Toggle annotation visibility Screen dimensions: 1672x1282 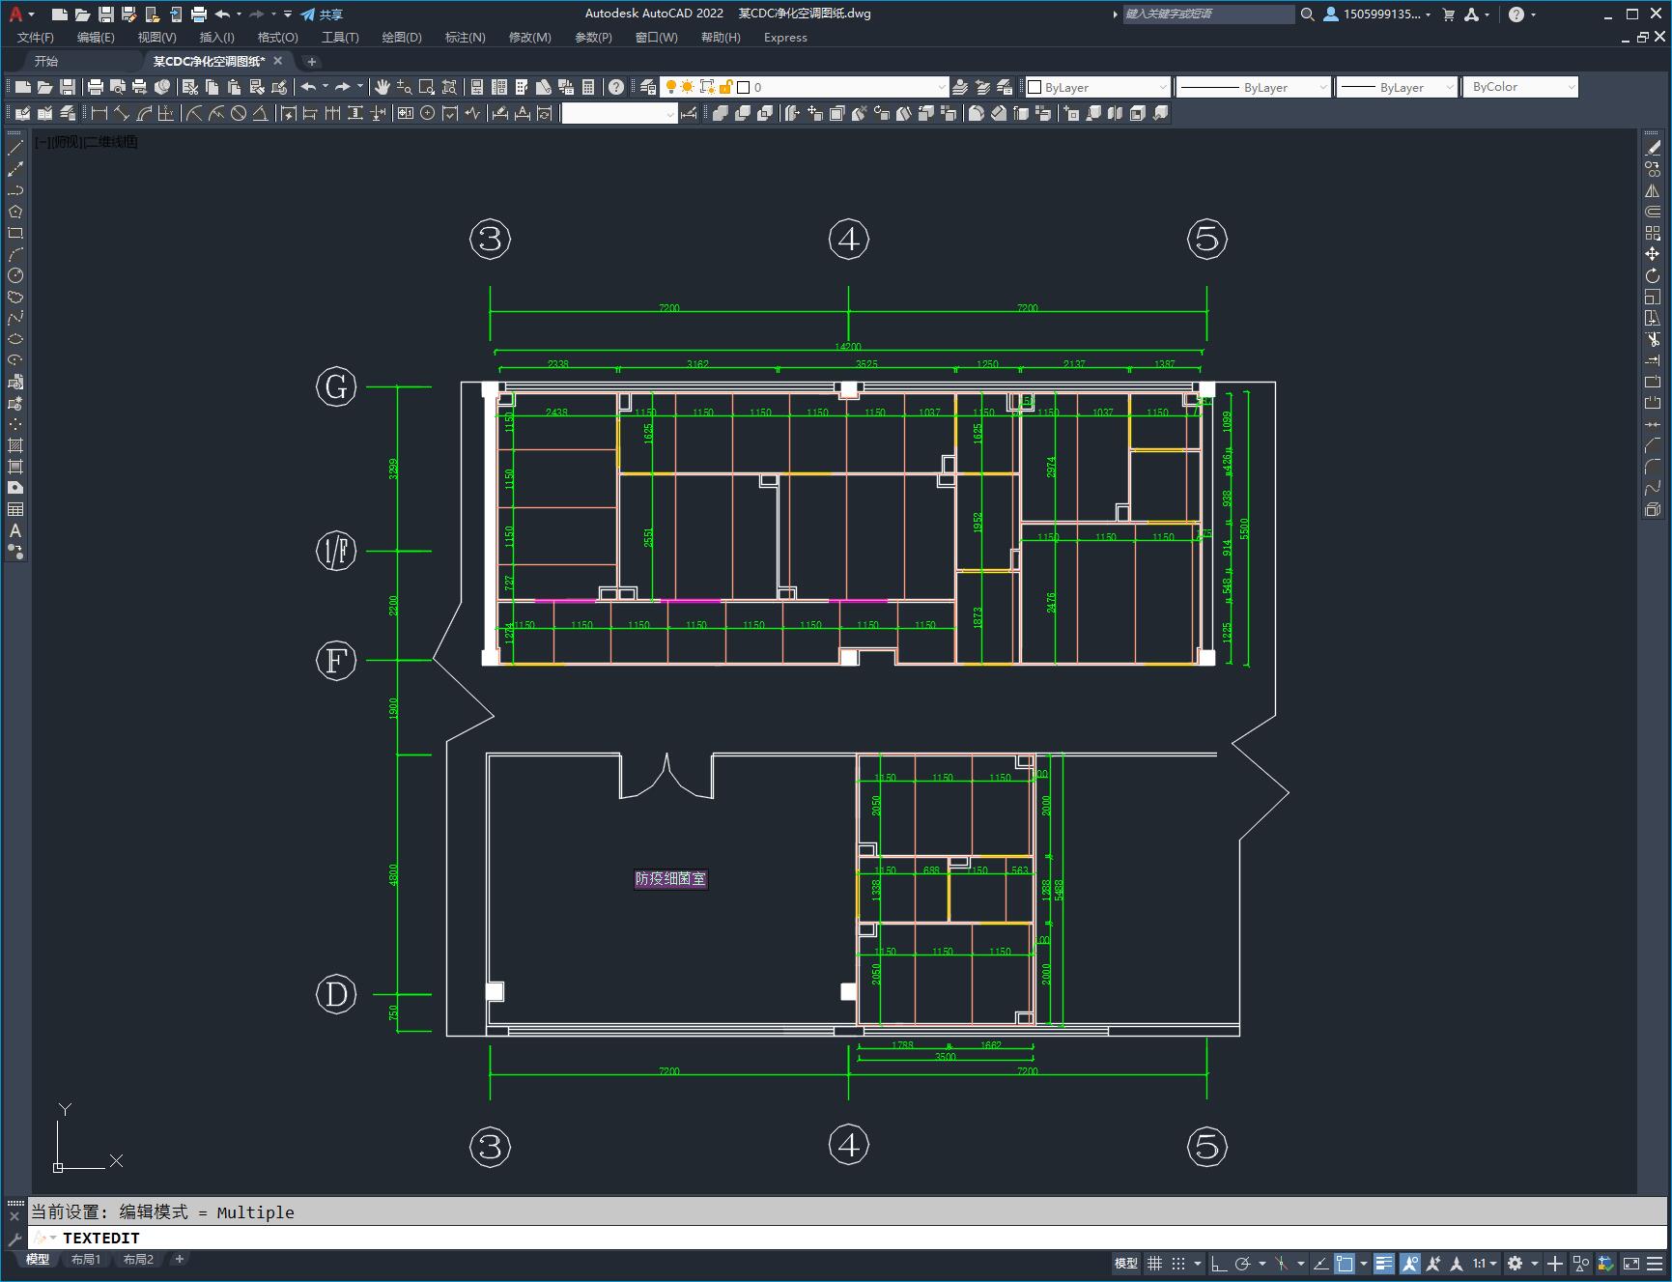(1410, 1263)
